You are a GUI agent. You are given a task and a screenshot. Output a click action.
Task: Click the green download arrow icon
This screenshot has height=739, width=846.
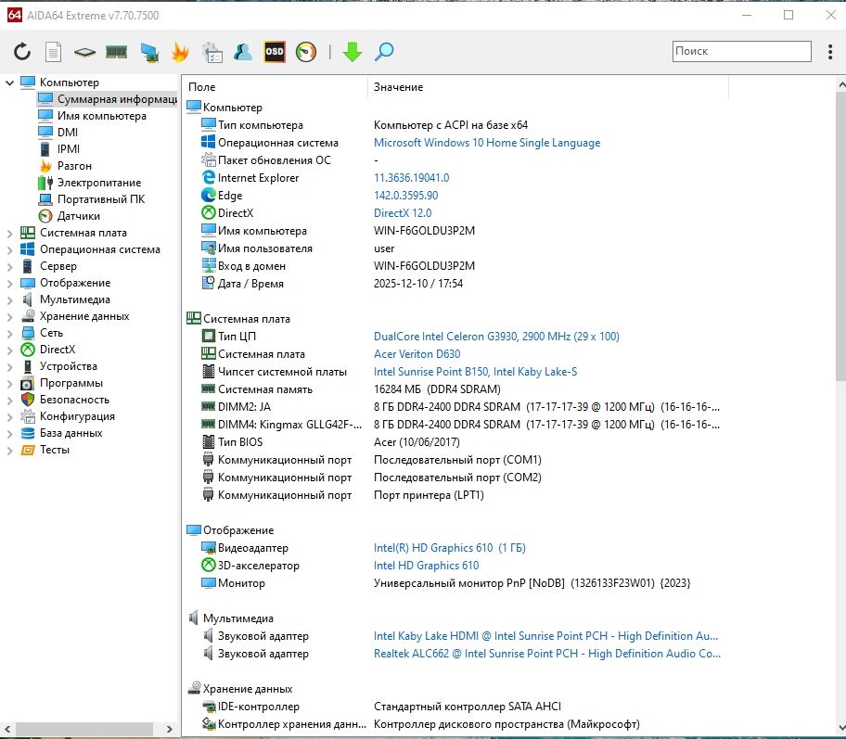352,52
